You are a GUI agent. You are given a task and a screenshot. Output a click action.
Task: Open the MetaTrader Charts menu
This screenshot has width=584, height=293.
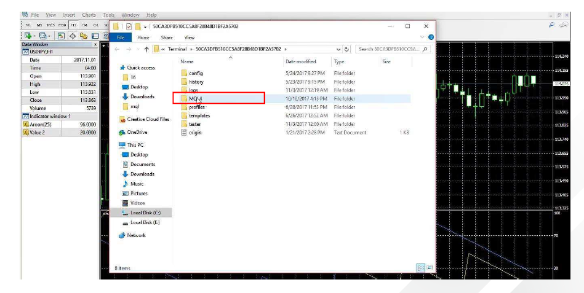click(89, 15)
